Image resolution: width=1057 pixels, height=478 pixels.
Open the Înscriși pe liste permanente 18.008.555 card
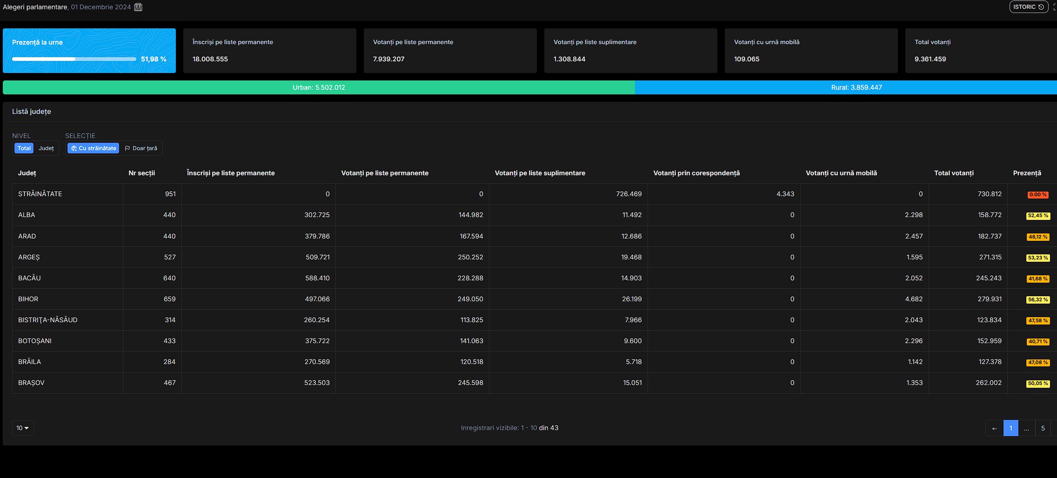(269, 51)
